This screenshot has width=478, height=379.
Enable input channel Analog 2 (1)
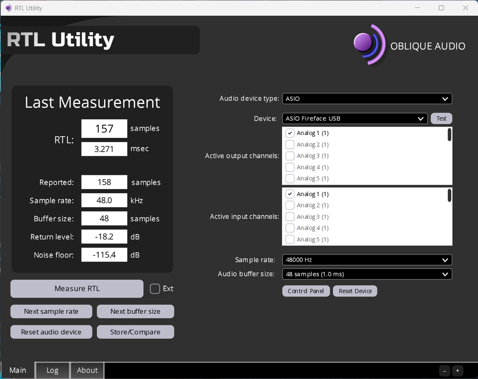click(x=290, y=205)
